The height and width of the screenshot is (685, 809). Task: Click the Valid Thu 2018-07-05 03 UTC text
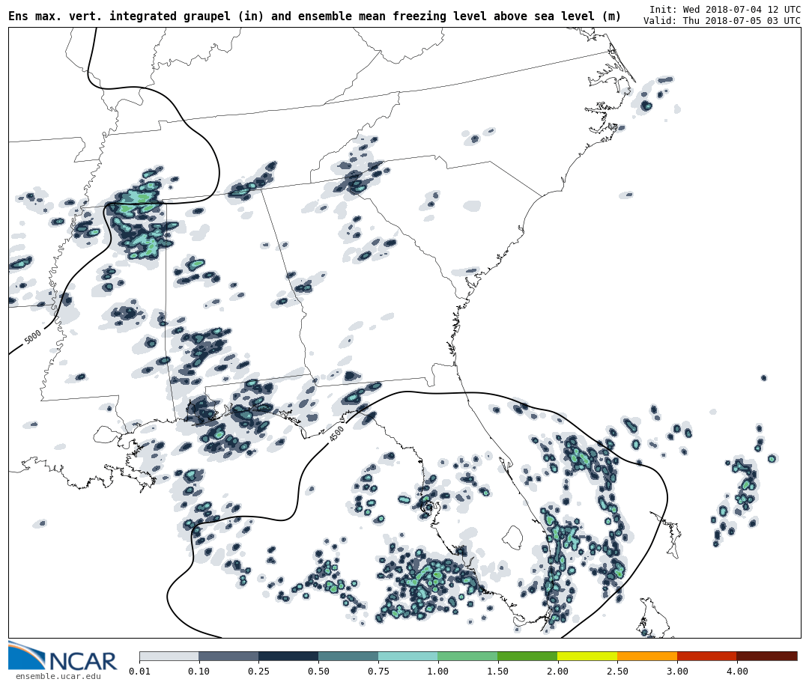pyautogui.click(x=721, y=21)
